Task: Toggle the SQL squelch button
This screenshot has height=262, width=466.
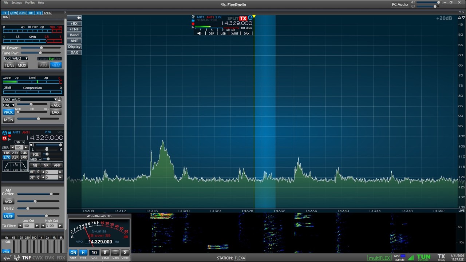Action: (35, 154)
